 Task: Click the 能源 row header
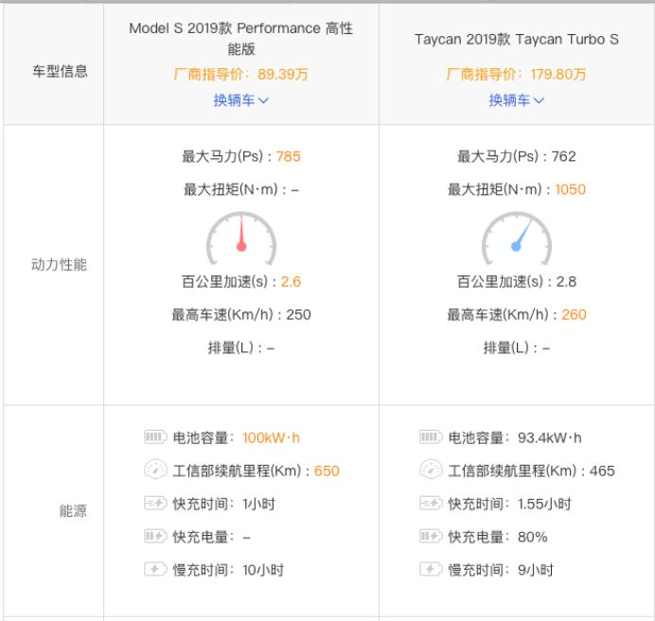73,510
